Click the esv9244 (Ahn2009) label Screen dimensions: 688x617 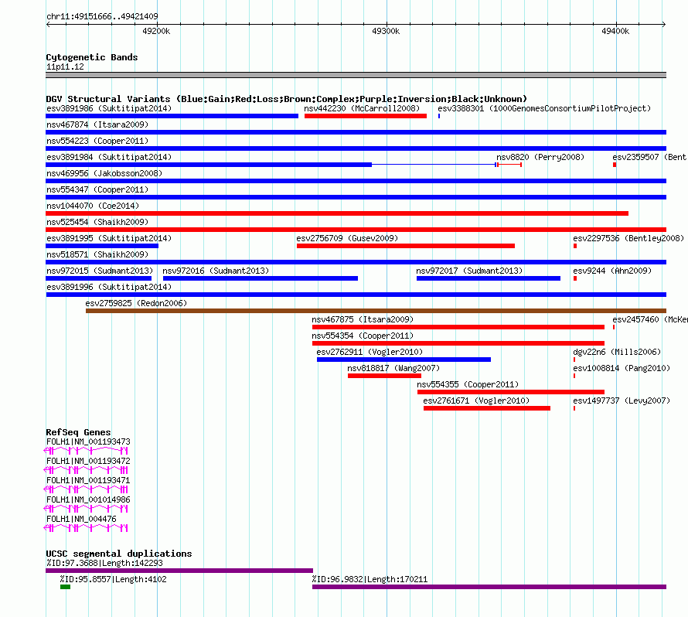point(612,271)
